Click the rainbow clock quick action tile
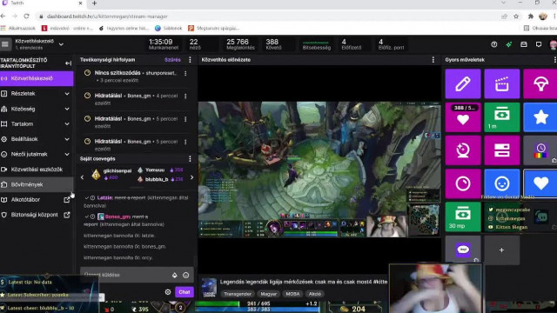The width and height of the screenshot is (557, 313). tap(540, 150)
